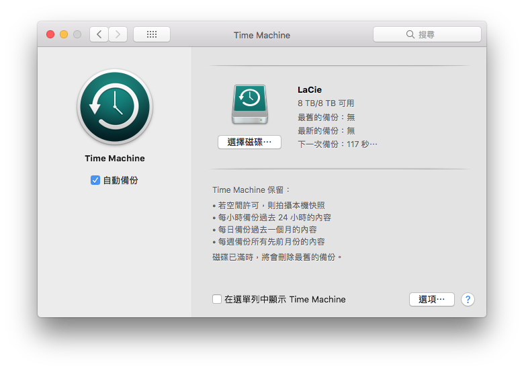
Task: Click the Time Machine label under the clock icon
Action: point(115,159)
